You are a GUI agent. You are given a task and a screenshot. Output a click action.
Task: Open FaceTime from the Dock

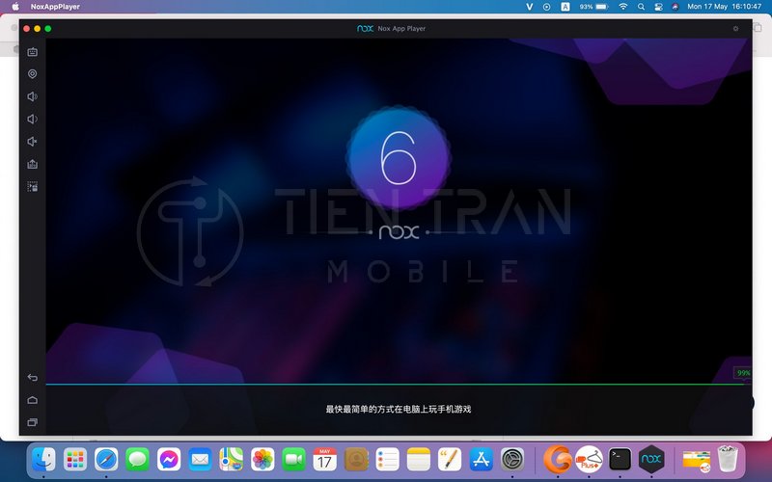(x=294, y=460)
